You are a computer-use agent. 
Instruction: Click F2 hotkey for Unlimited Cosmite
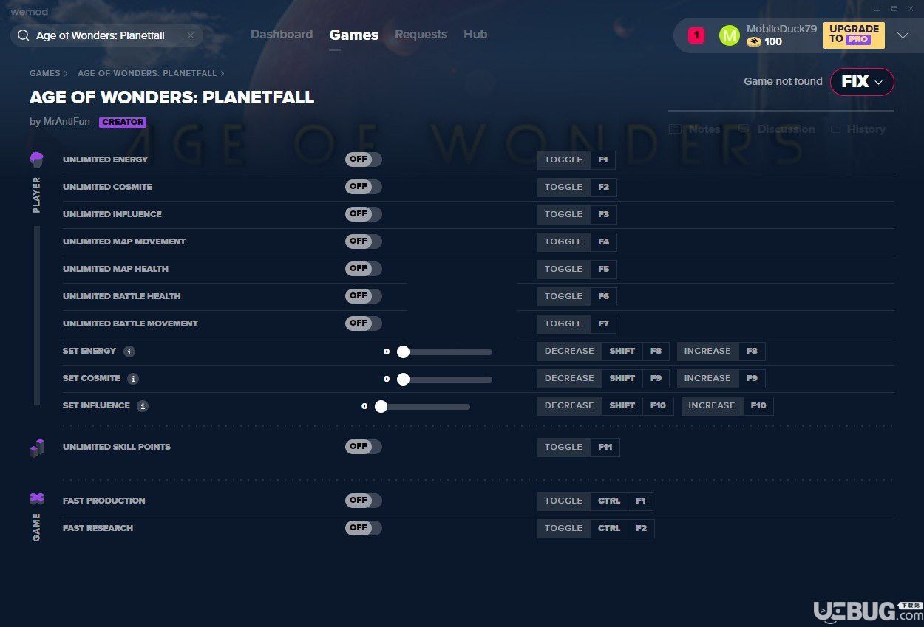pos(603,188)
